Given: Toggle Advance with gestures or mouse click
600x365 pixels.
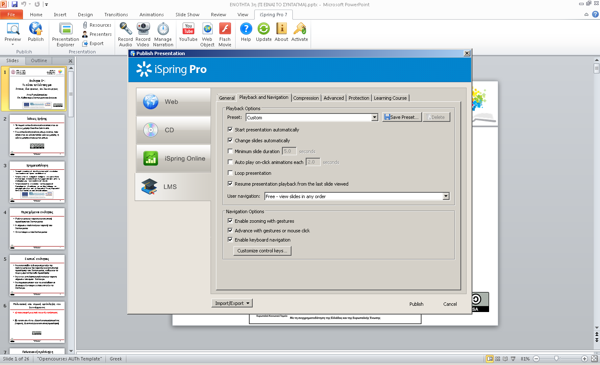Looking at the screenshot, I should click(230, 231).
